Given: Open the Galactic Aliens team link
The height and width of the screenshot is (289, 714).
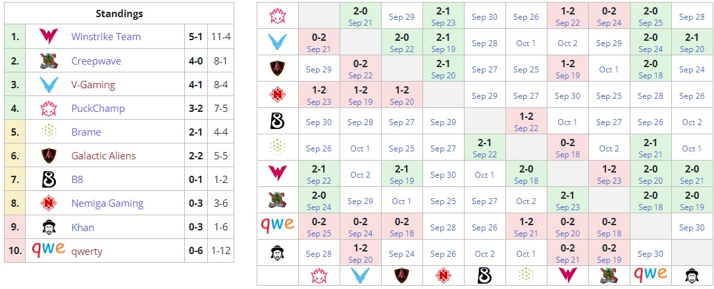Looking at the screenshot, I should pos(103,156).
